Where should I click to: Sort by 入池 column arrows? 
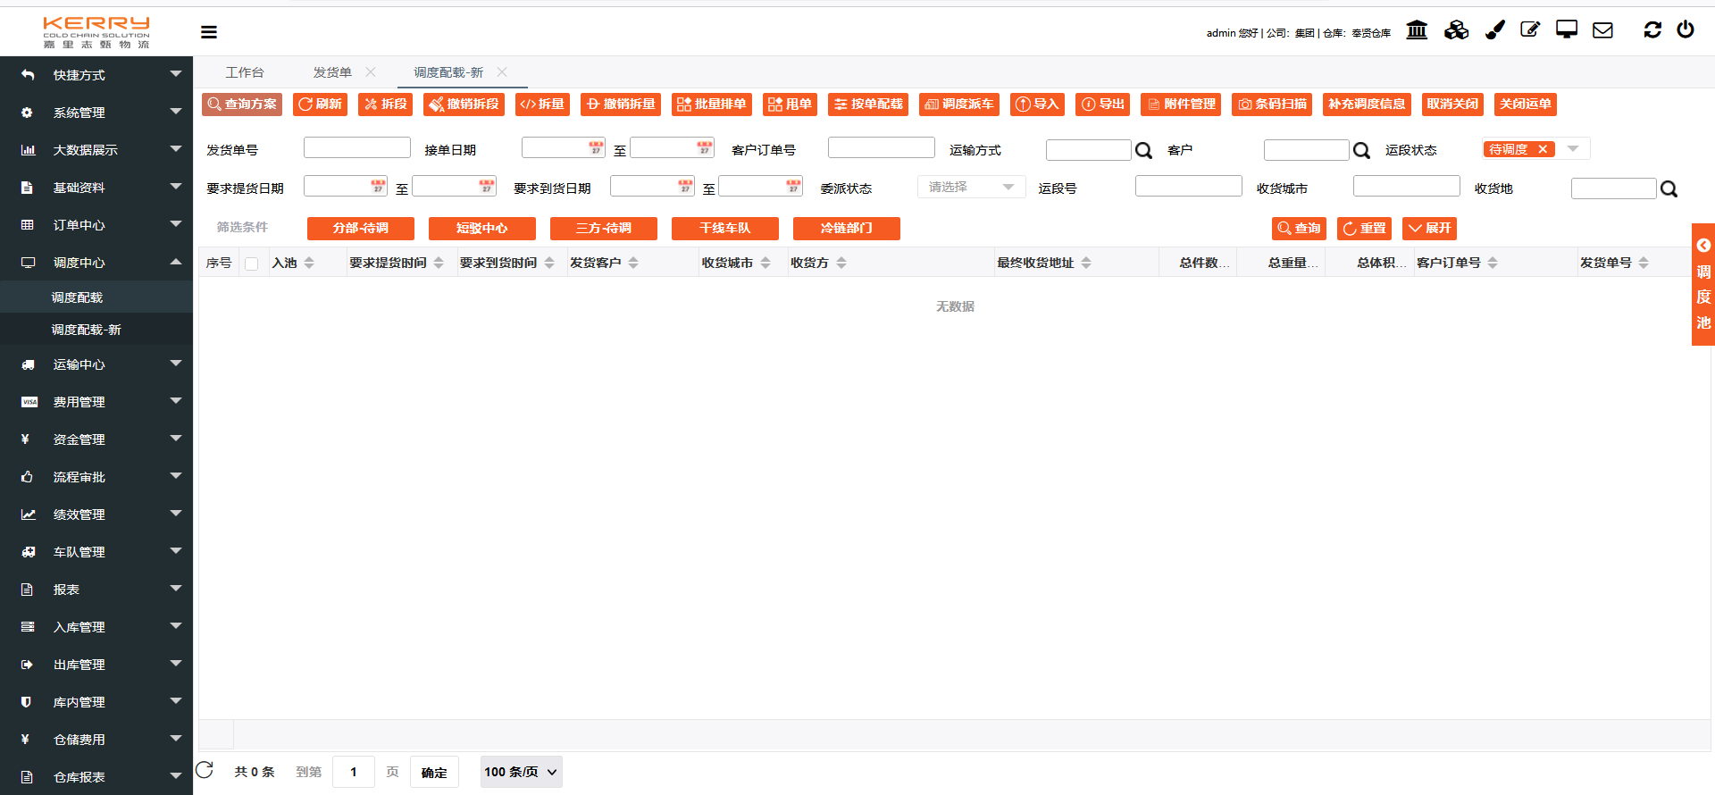click(309, 263)
